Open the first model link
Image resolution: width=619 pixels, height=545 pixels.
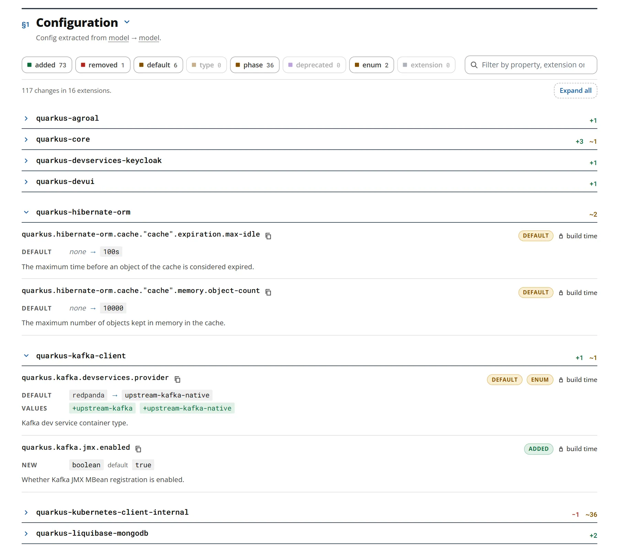(119, 38)
